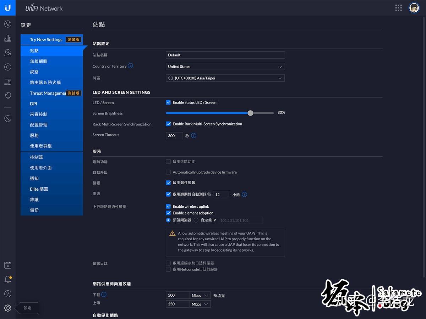
Task: Open the Map view icon in sidebar
Action: click(x=8, y=52)
